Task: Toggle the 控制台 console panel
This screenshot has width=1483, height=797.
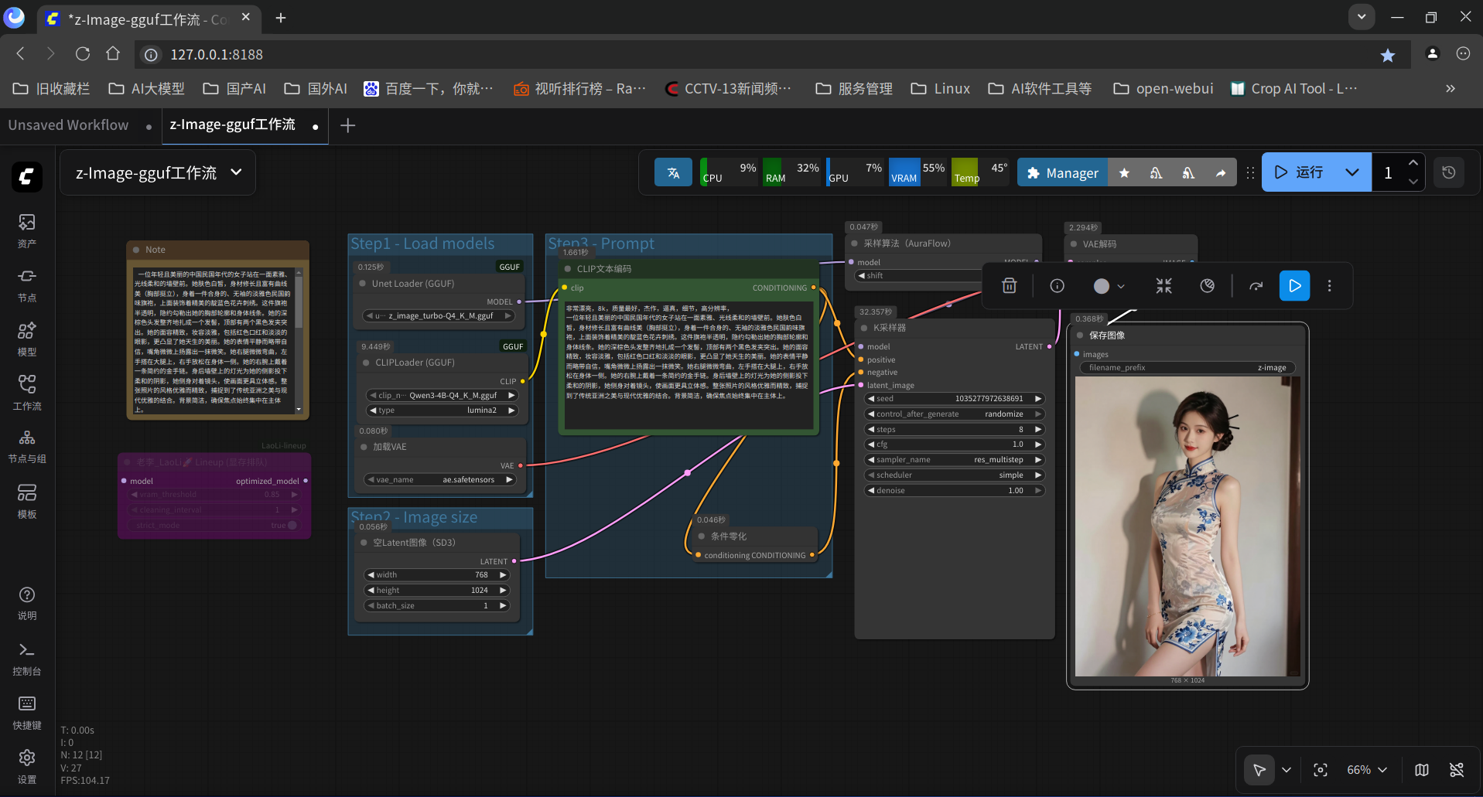Action: [27, 659]
